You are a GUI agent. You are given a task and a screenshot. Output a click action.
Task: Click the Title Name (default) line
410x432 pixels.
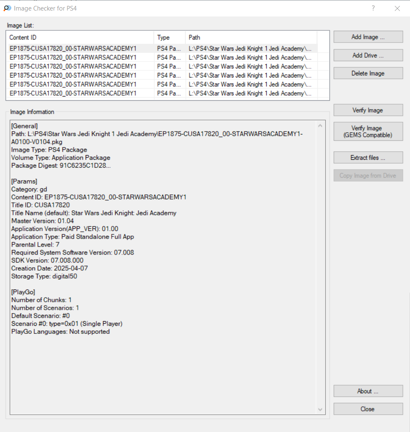pos(94,213)
